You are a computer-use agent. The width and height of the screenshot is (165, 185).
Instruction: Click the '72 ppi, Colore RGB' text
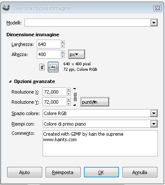(x=80, y=70)
